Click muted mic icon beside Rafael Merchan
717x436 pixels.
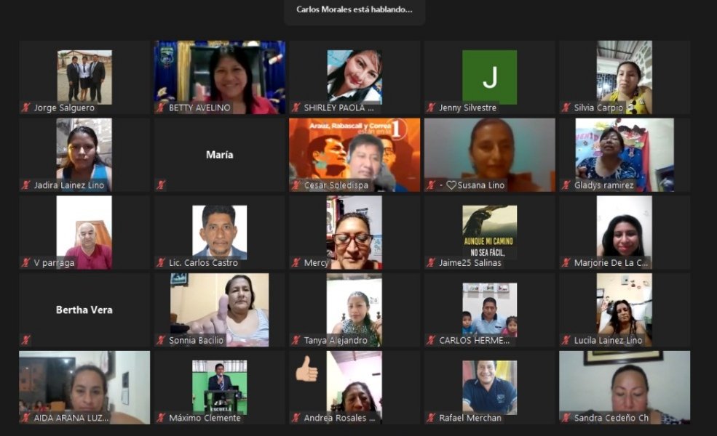[x=431, y=418]
